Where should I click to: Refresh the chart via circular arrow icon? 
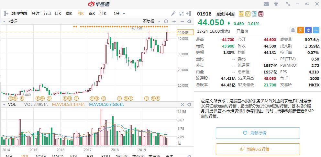(166, 21)
